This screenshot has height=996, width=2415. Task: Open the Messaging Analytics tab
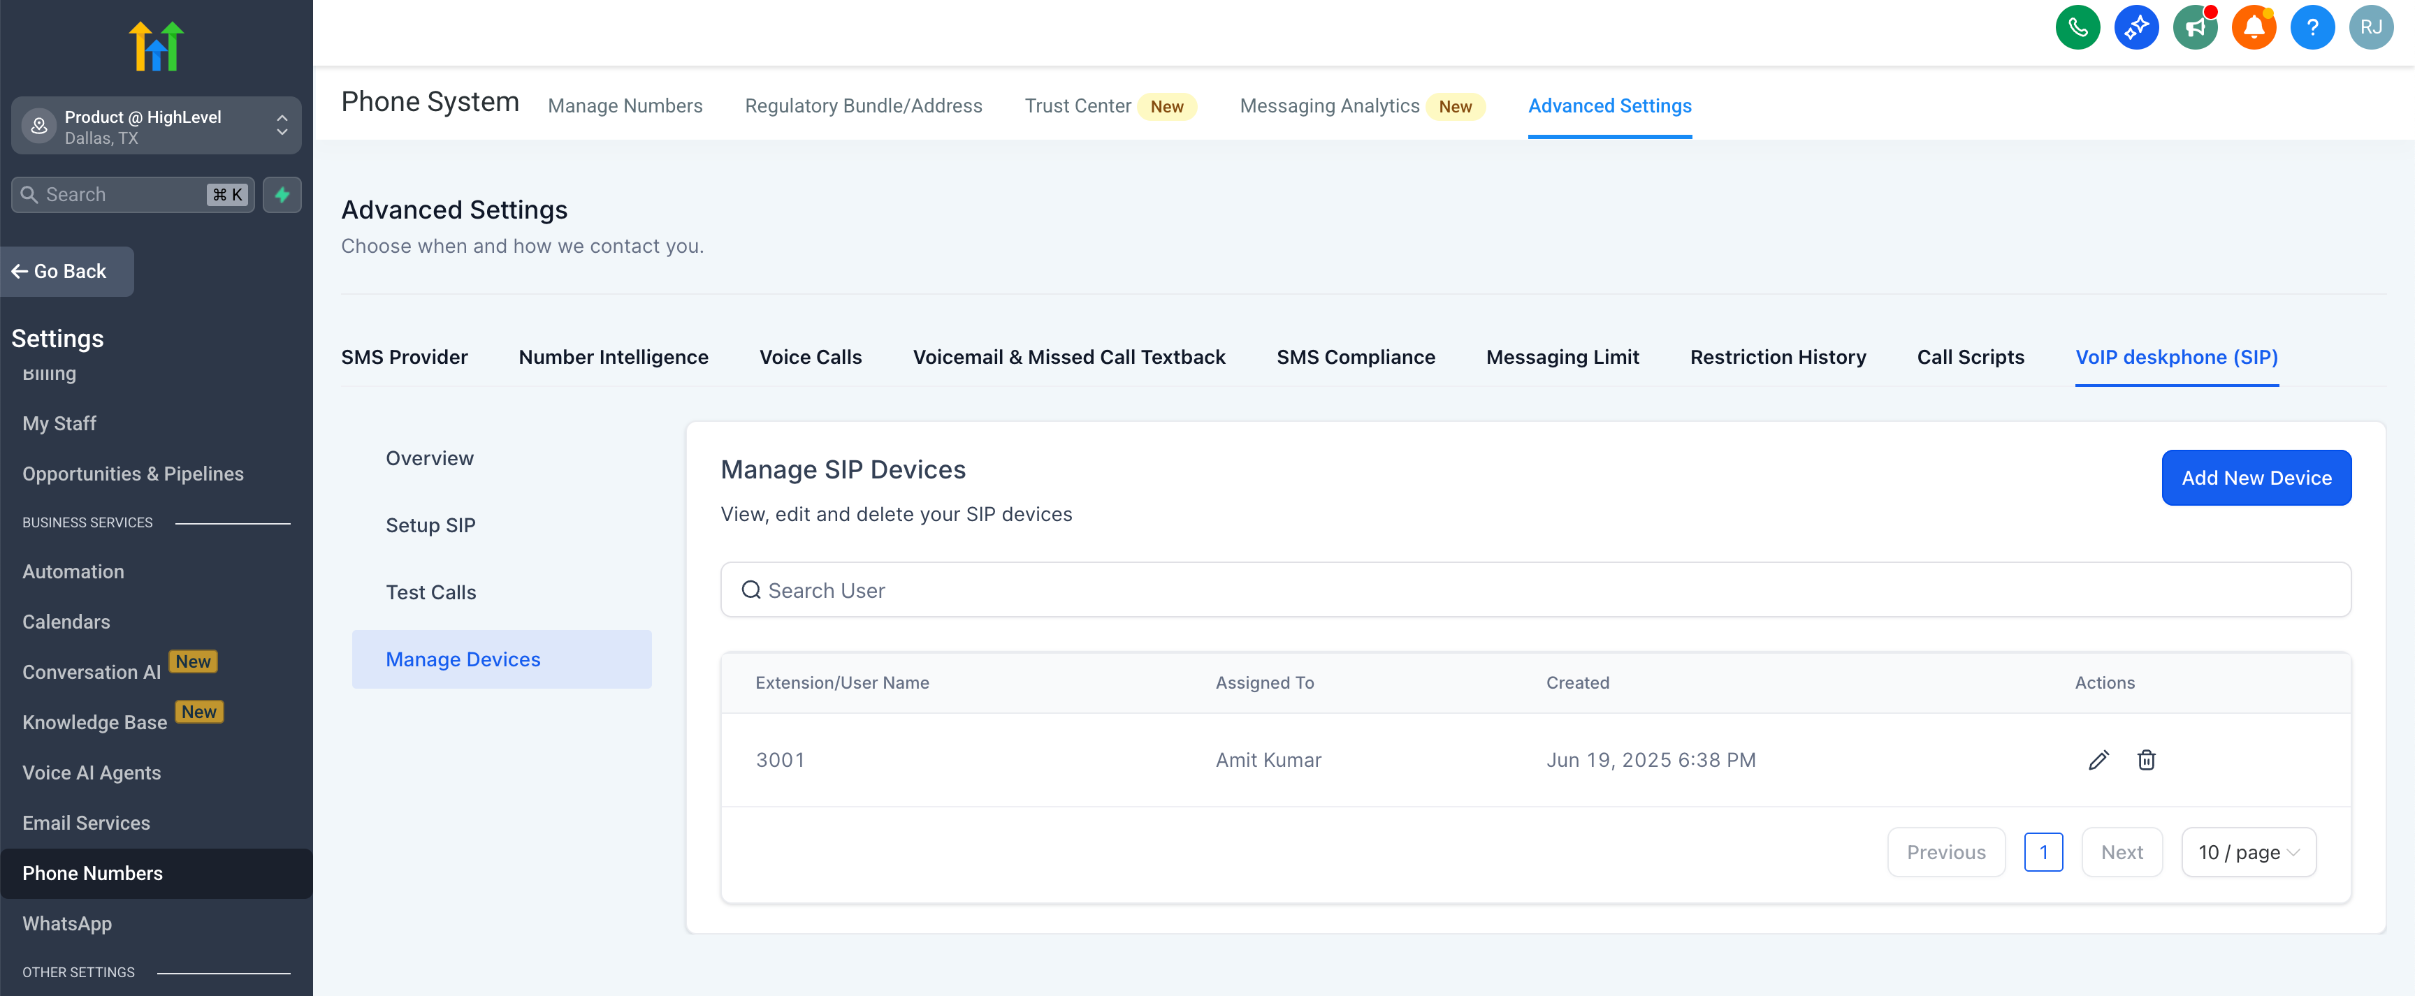tap(1330, 106)
